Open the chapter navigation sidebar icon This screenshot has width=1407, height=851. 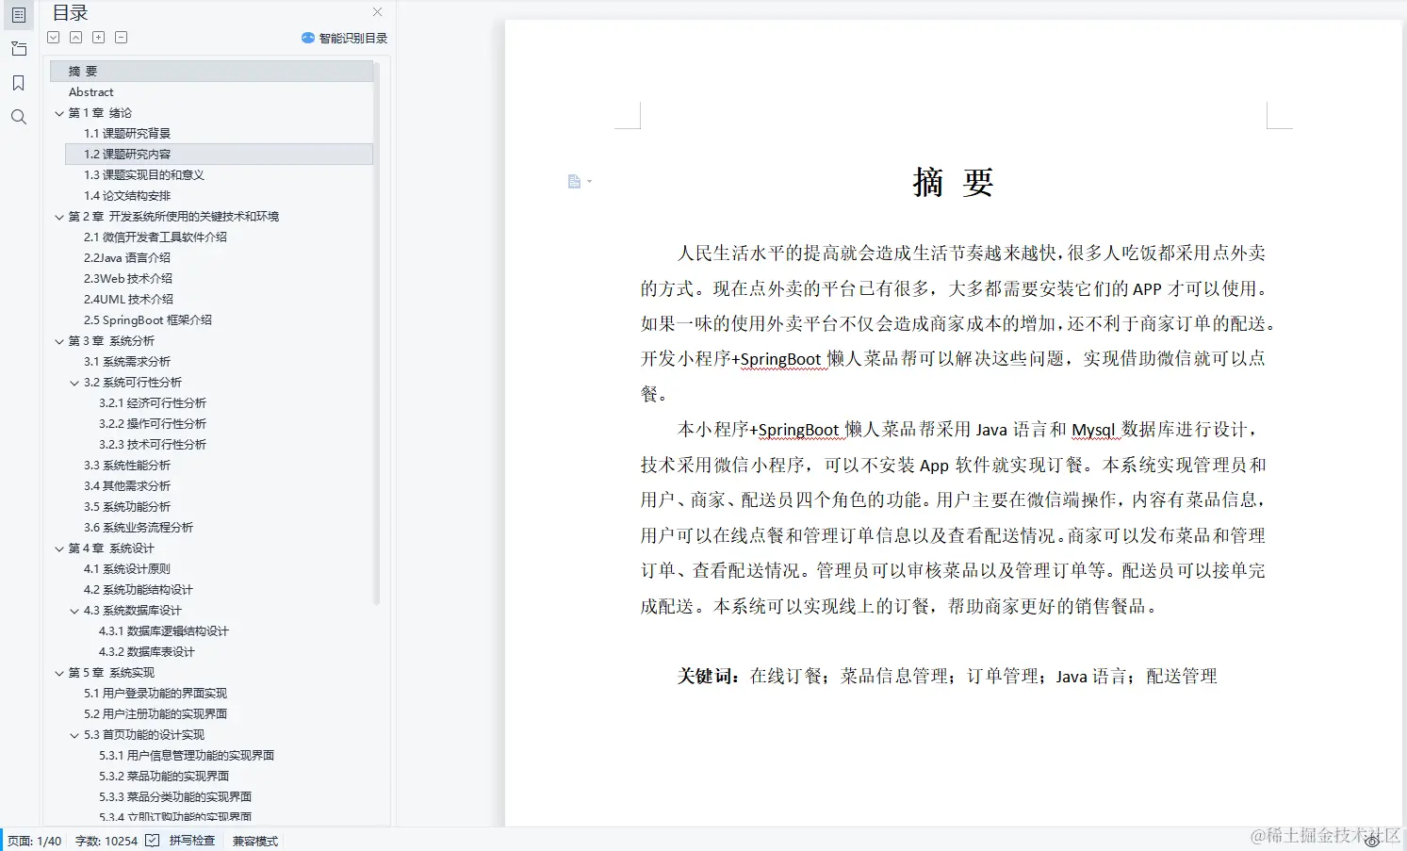(18, 49)
